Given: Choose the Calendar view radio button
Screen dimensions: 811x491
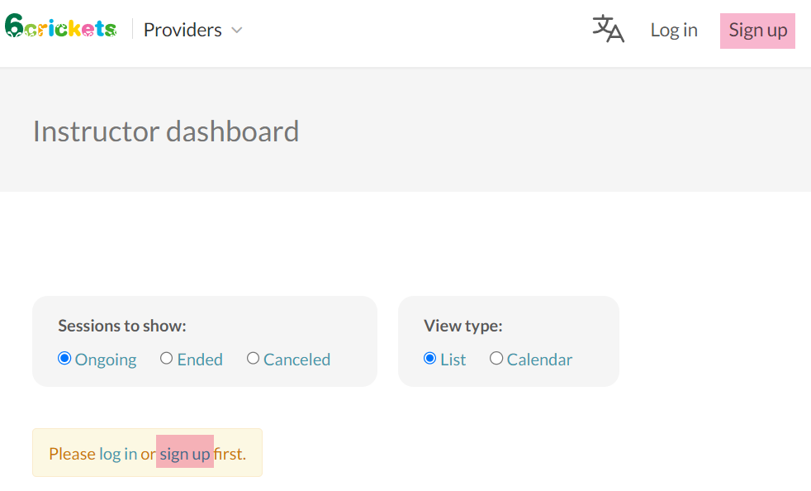Looking at the screenshot, I should [496, 358].
